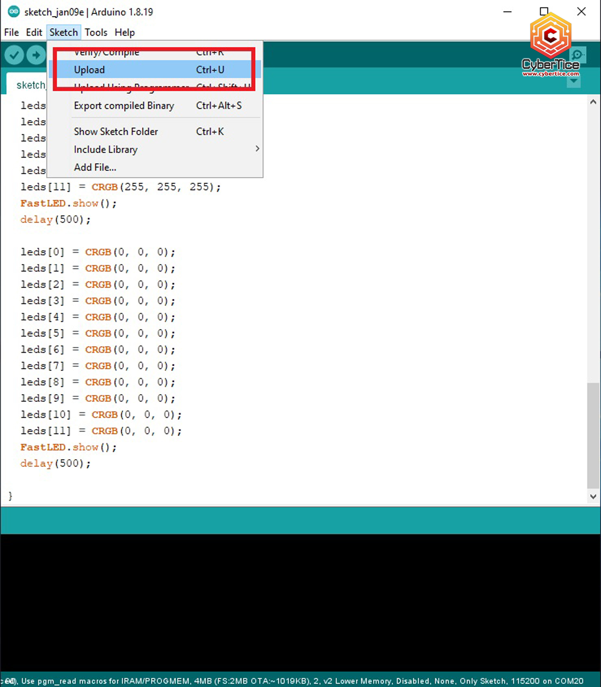Screen dimensions: 601x687
Task: Open the File menu
Action: pyautogui.click(x=11, y=32)
